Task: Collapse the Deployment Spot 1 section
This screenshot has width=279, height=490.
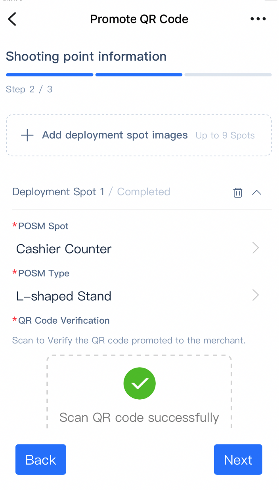Action: click(x=257, y=193)
